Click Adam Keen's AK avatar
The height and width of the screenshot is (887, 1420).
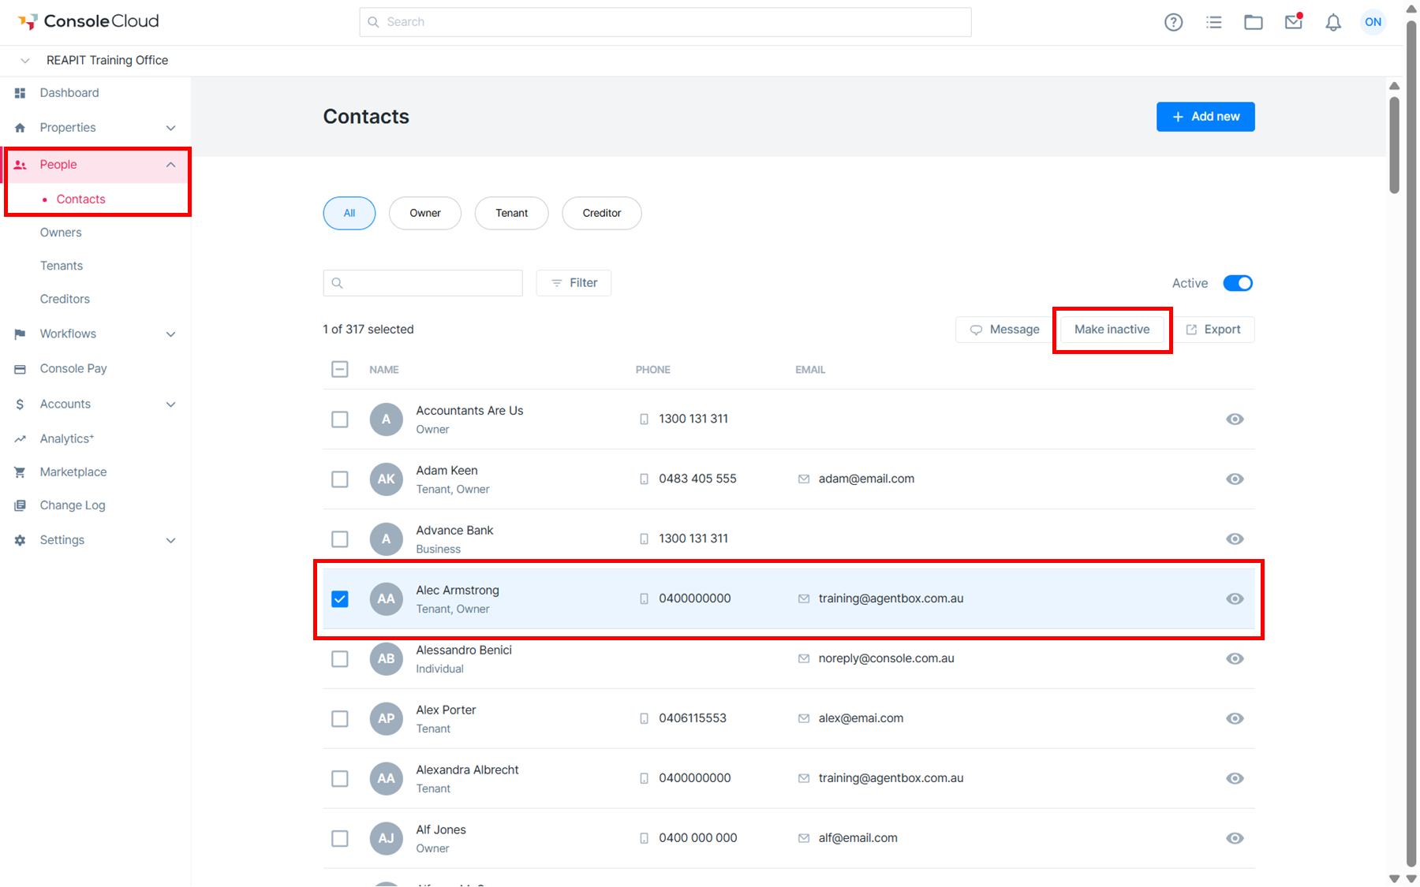tap(387, 479)
